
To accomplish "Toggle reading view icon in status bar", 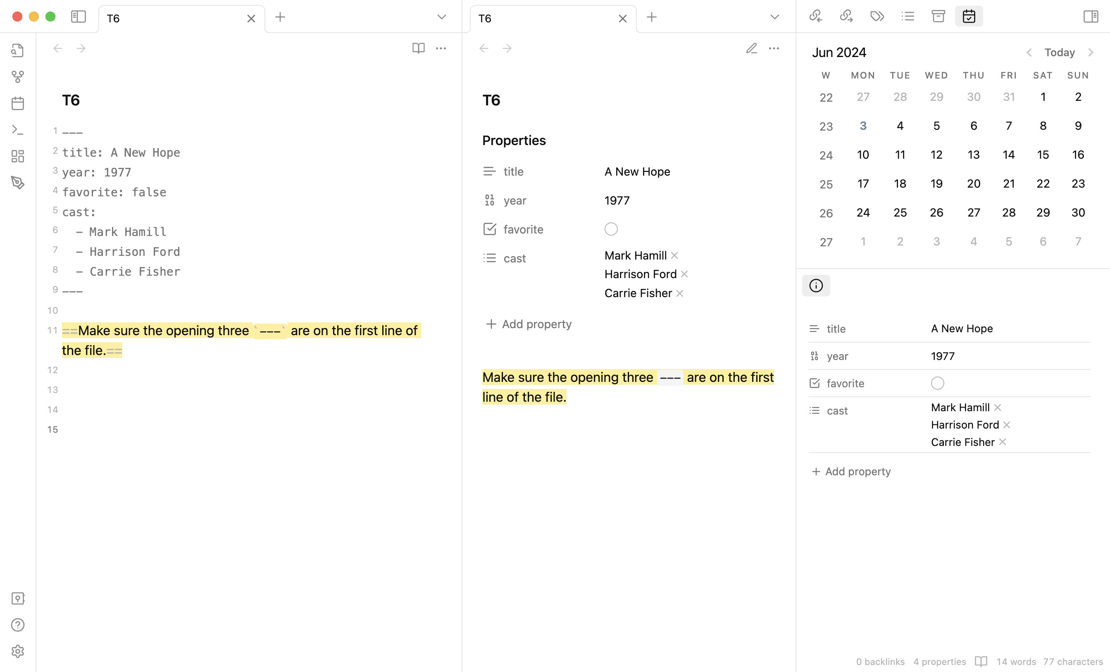I will coord(981,661).
